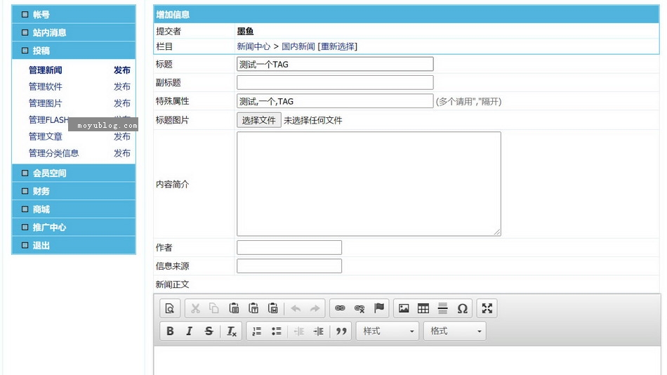Insert special character with Omega icon
This screenshot has width=667, height=375.
click(462, 308)
